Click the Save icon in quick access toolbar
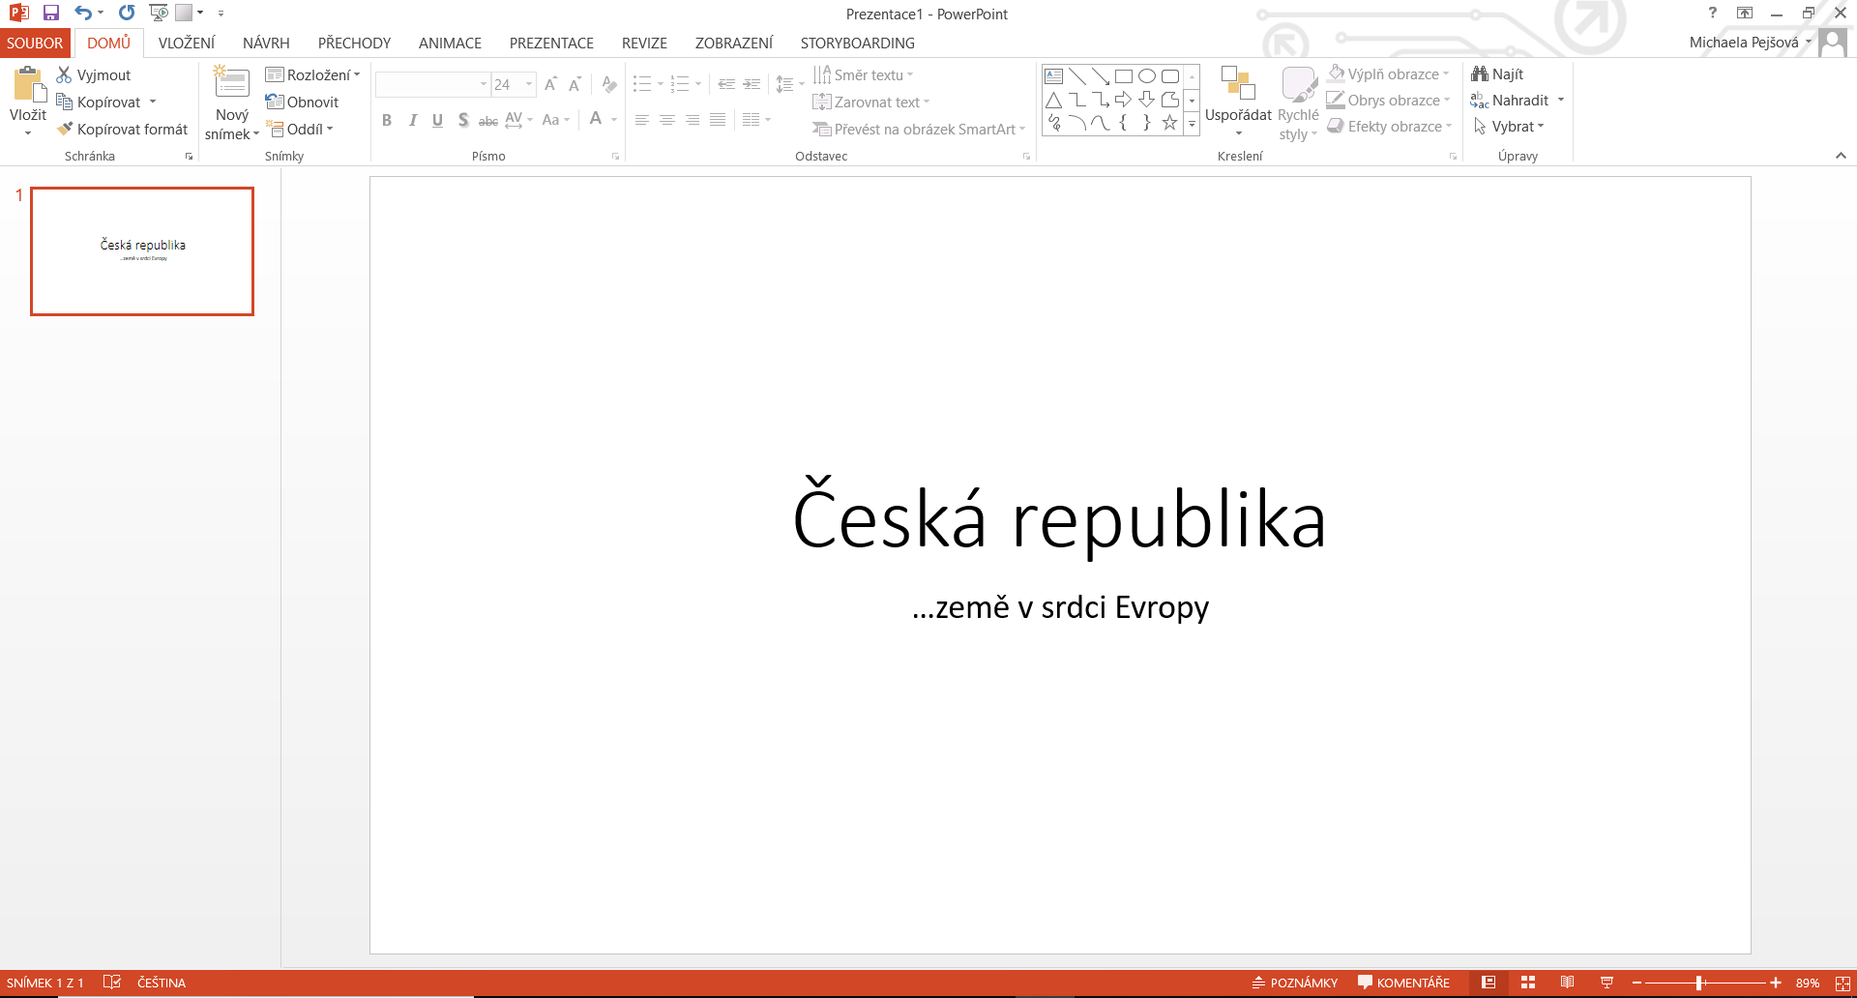 point(51,14)
